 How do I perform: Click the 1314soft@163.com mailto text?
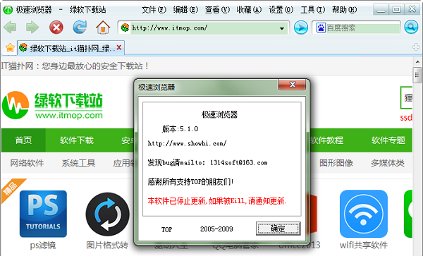(239, 162)
